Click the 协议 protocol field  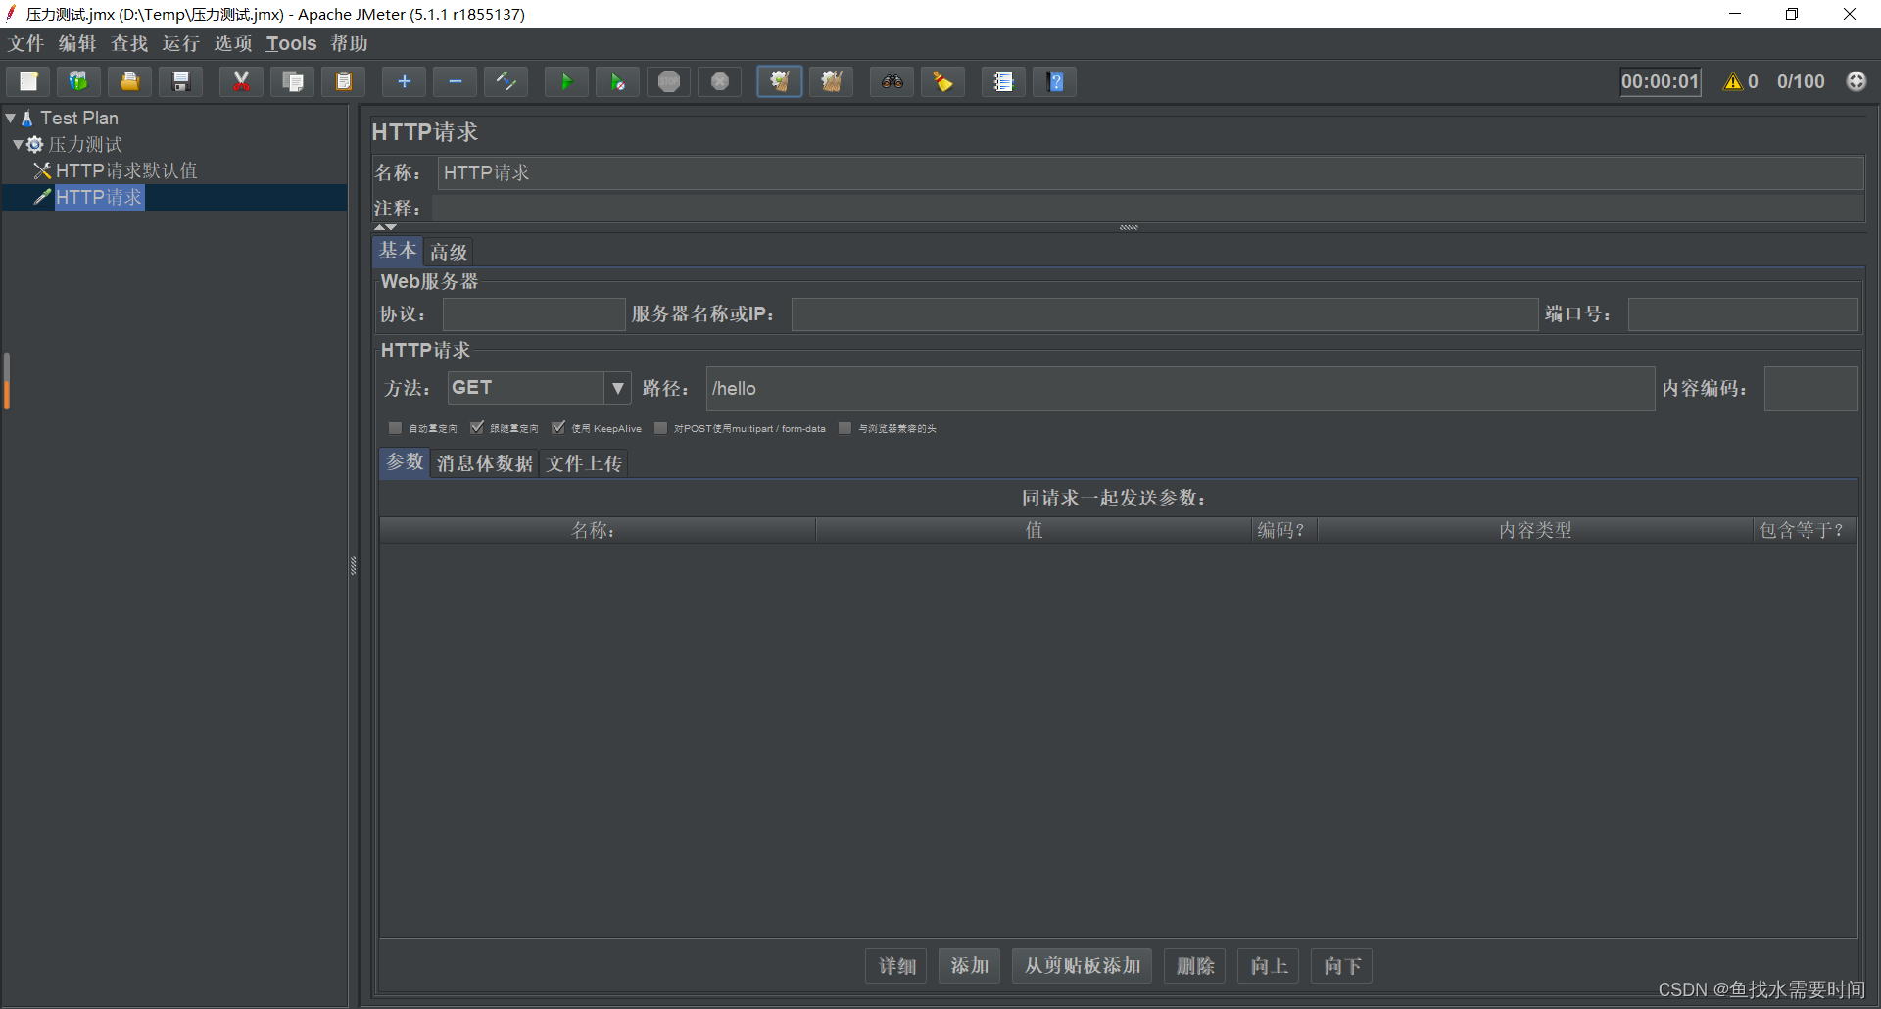[x=534, y=314]
